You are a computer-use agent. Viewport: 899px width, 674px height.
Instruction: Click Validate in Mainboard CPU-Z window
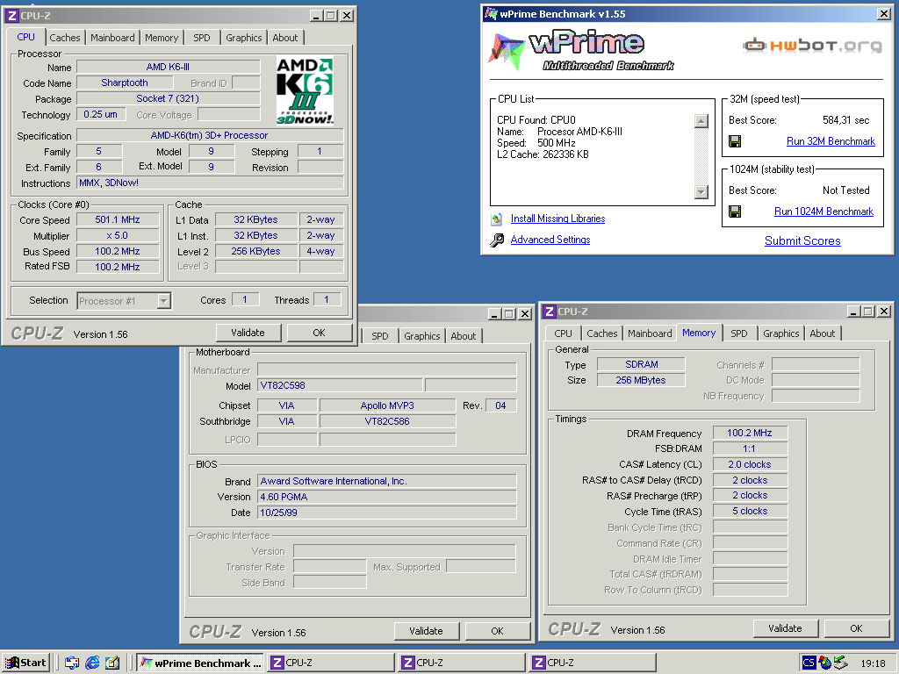pos(426,631)
